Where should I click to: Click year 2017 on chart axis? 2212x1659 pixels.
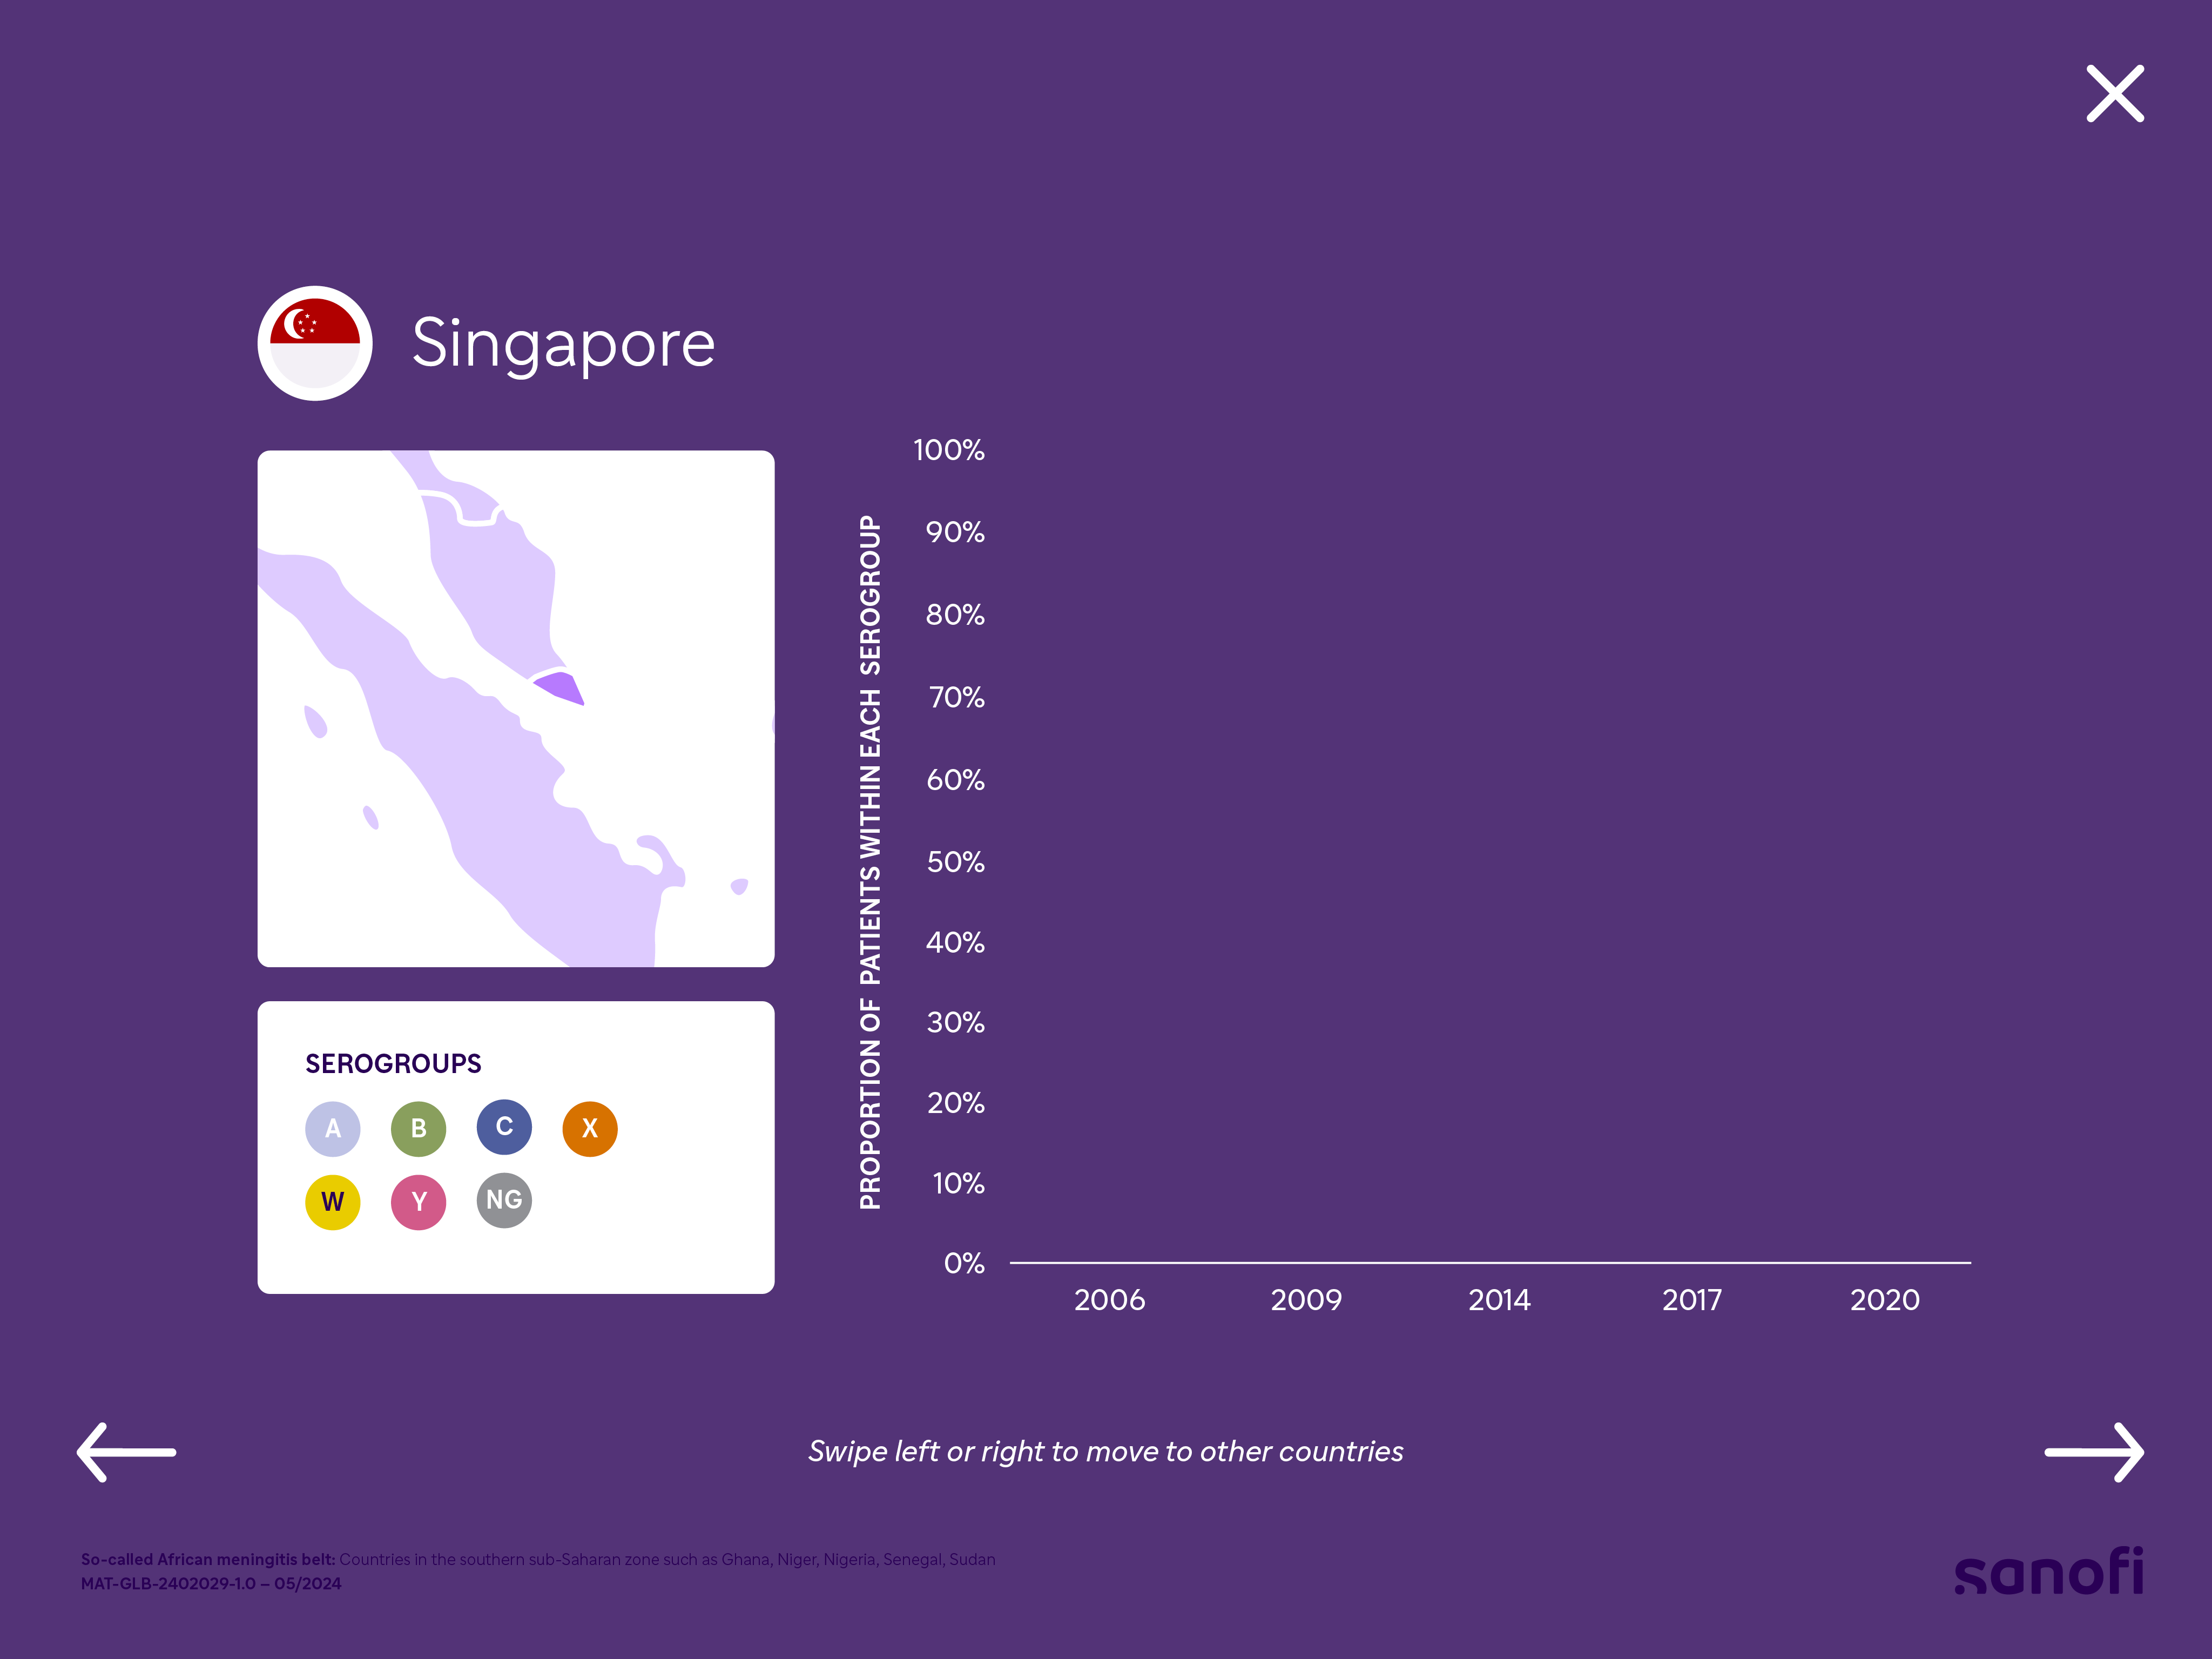1692,1299
